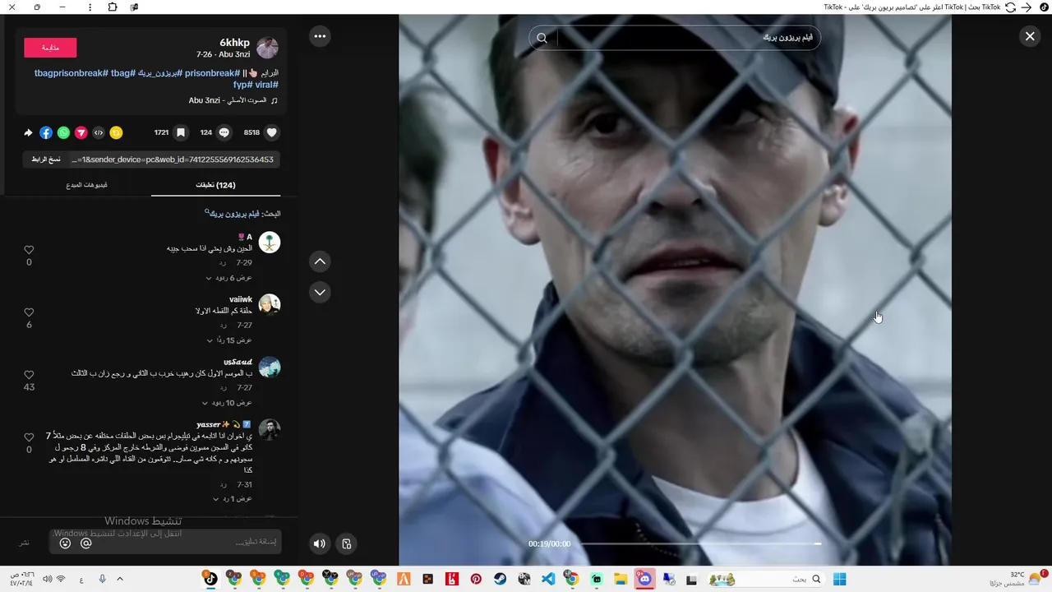
Task: Open the #viral hashtag
Action: 267,85
